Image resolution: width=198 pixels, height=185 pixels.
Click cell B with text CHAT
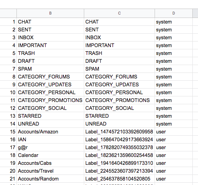click(x=50, y=22)
